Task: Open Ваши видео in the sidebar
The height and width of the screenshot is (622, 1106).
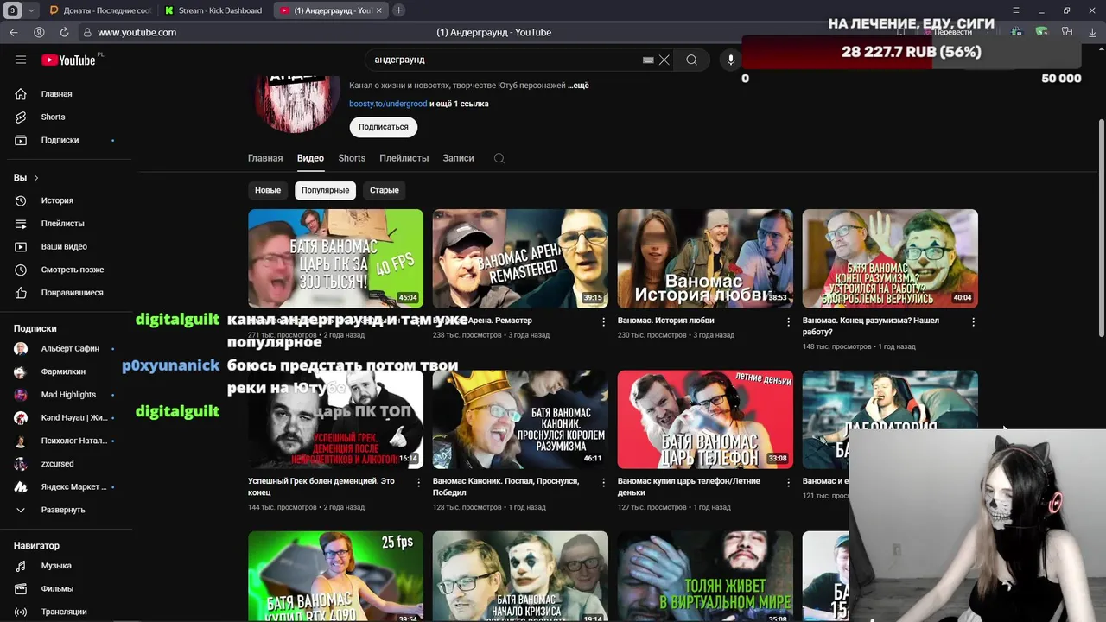Action: pos(64,246)
